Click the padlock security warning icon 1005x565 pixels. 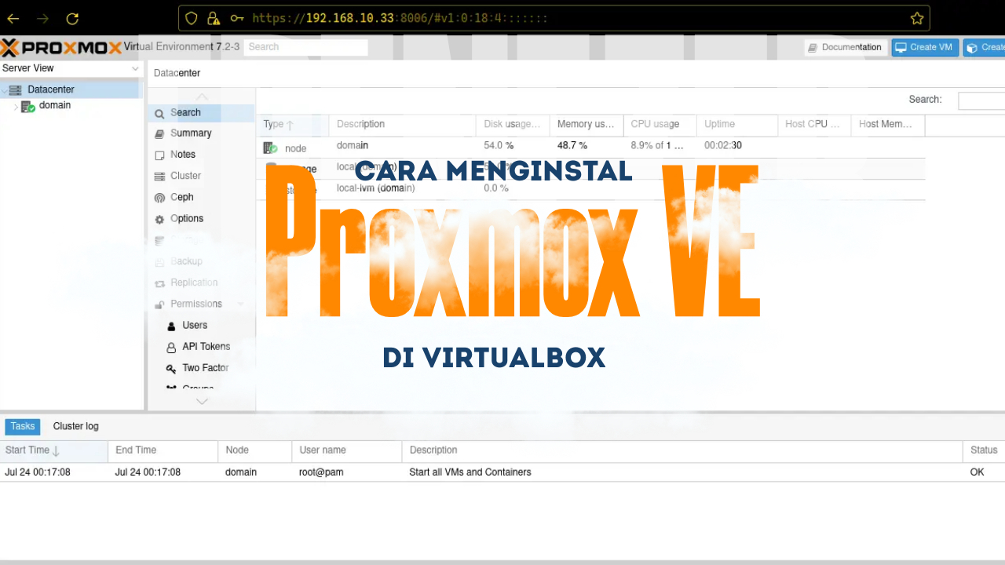coord(214,18)
